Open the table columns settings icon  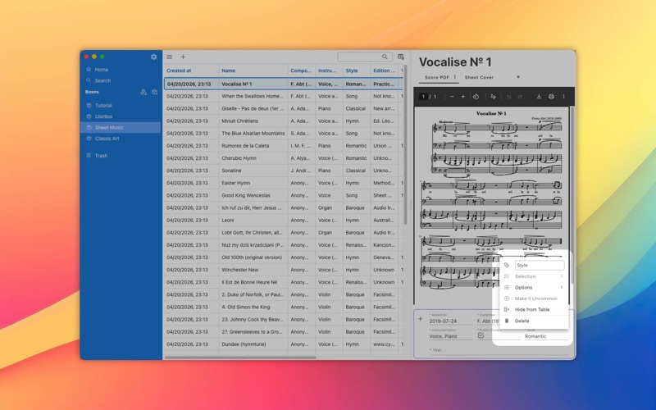(x=401, y=57)
